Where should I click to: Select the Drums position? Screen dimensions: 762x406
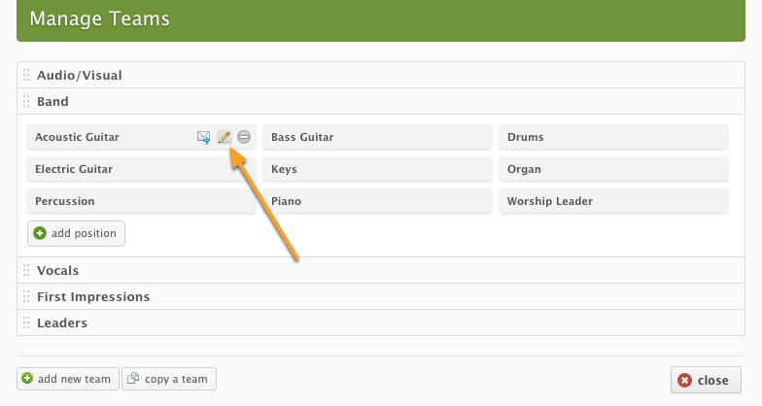(614, 137)
